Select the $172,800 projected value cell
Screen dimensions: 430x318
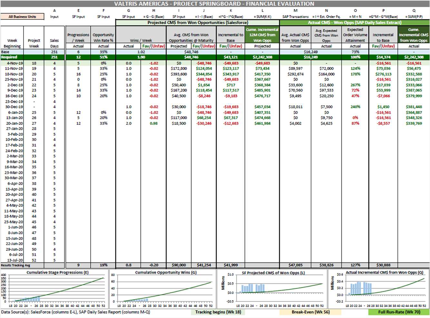pyautogui.click(x=179, y=69)
